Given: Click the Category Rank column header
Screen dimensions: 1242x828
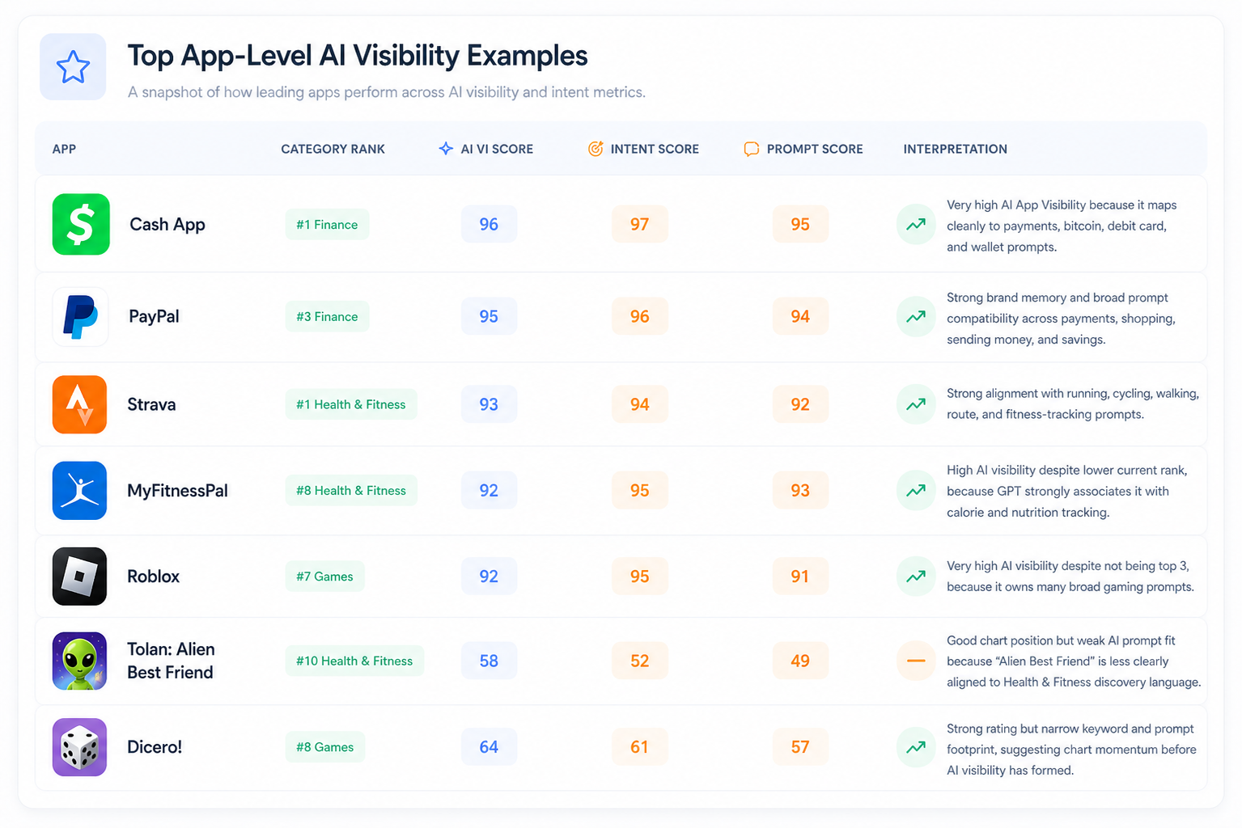Looking at the screenshot, I should pyautogui.click(x=333, y=149).
